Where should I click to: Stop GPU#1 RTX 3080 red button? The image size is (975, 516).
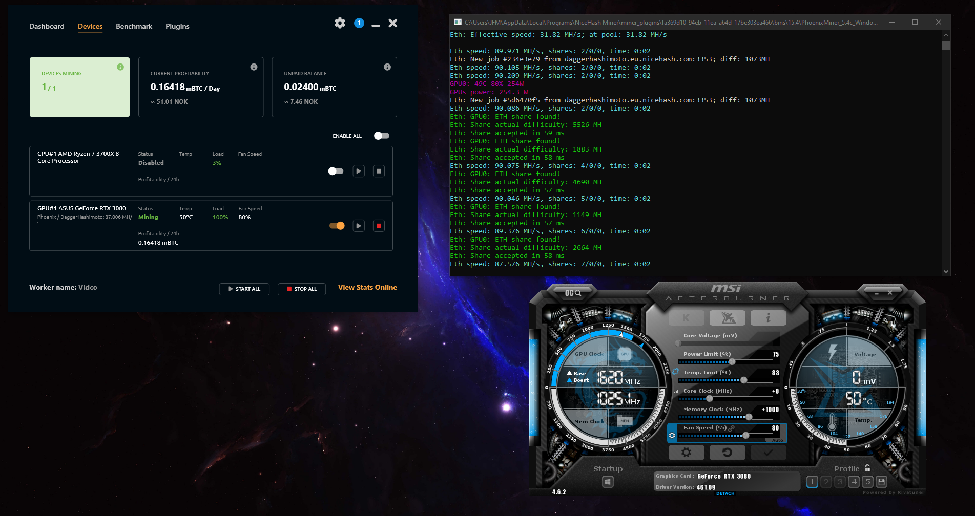[x=379, y=226]
